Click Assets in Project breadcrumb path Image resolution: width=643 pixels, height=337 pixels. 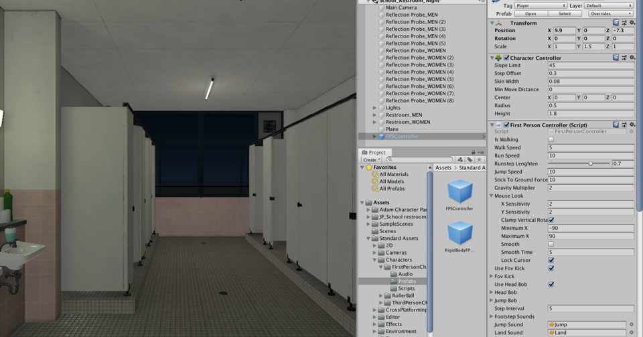click(x=443, y=167)
